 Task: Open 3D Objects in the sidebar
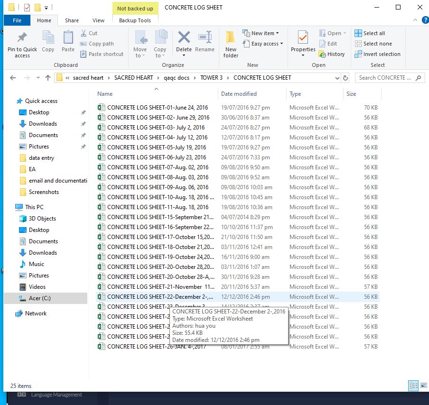(x=42, y=219)
